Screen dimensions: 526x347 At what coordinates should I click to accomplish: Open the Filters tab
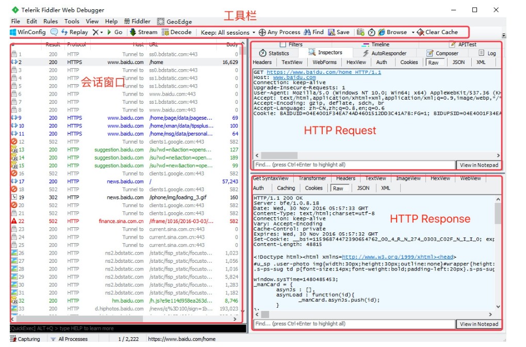click(x=291, y=44)
